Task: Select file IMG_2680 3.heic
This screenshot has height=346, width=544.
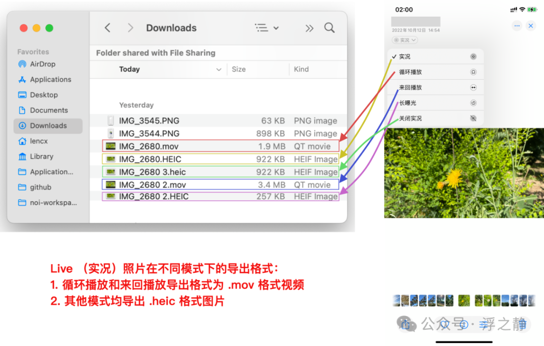Action: pyautogui.click(x=221, y=172)
